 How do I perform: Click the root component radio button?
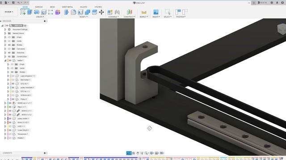(x=25, y=26)
